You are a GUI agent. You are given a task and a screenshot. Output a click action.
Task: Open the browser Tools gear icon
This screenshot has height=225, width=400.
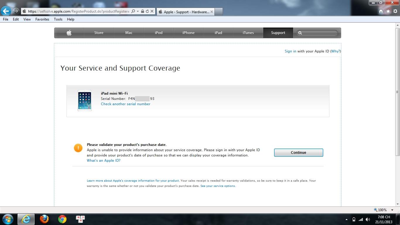[x=395, y=11]
